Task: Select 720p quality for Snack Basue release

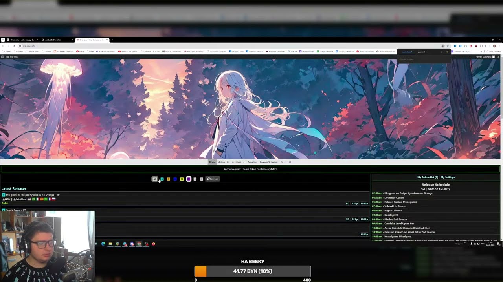Action: click(x=355, y=219)
